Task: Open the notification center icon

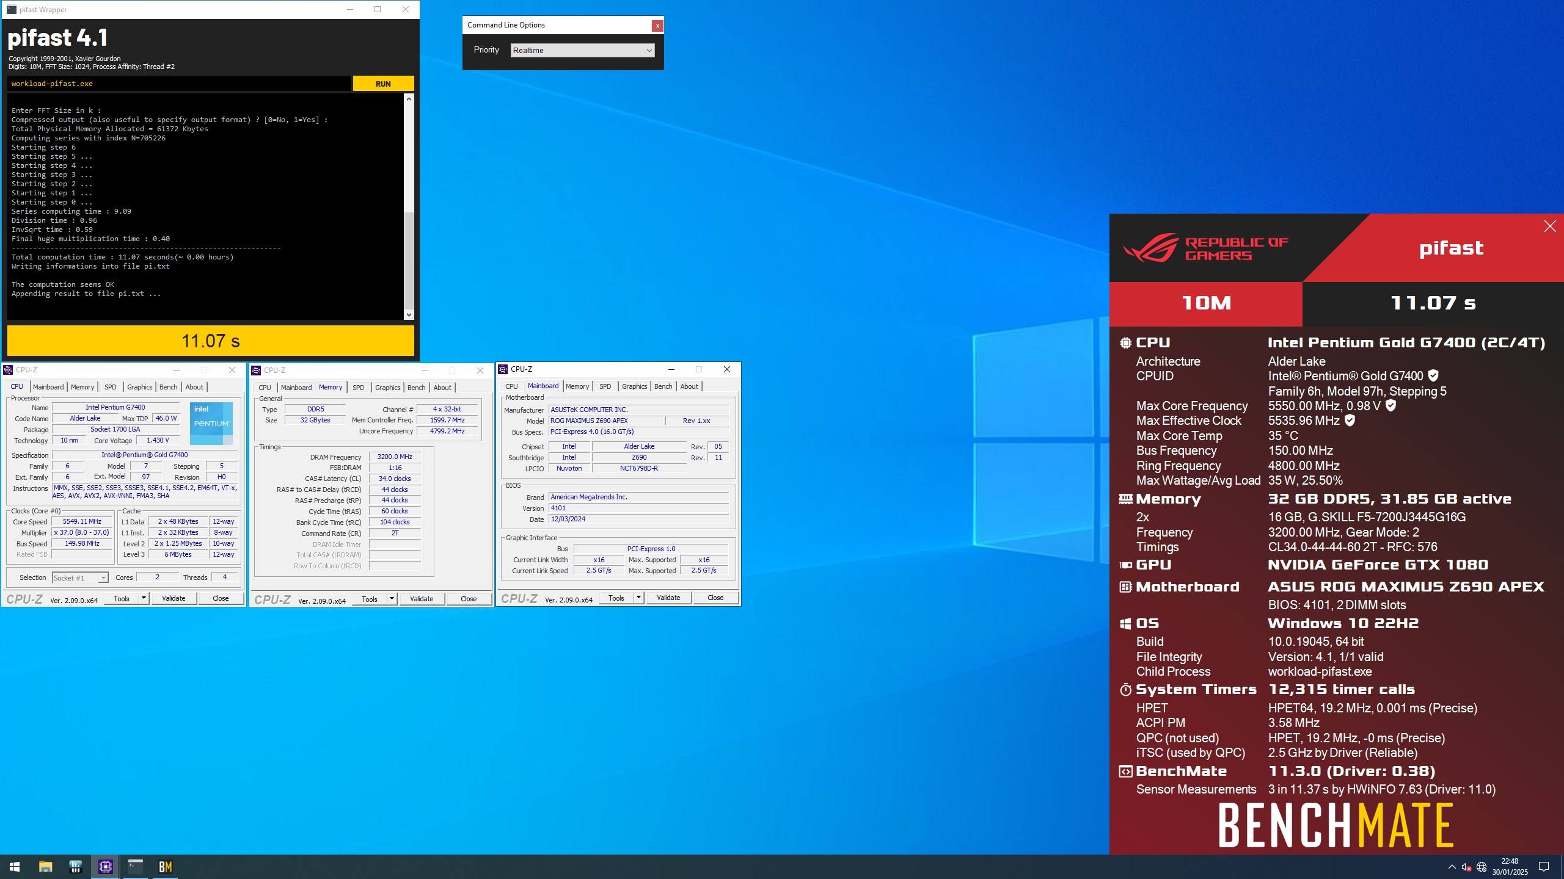Action: coord(1544,867)
